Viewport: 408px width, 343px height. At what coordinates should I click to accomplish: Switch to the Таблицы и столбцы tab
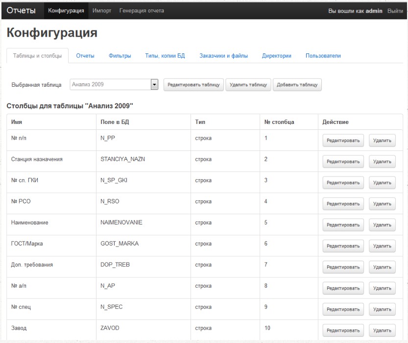click(37, 56)
